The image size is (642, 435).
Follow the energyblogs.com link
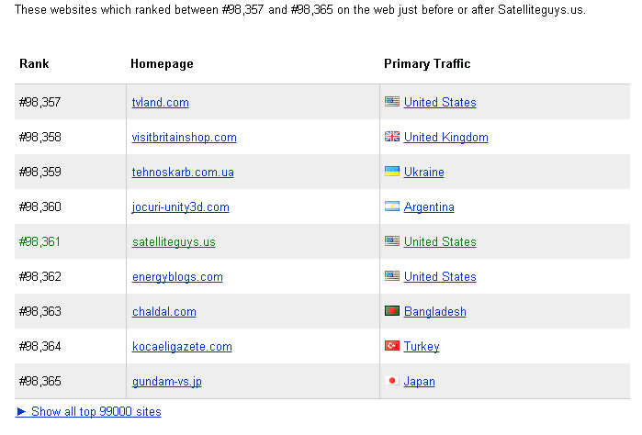pos(177,276)
